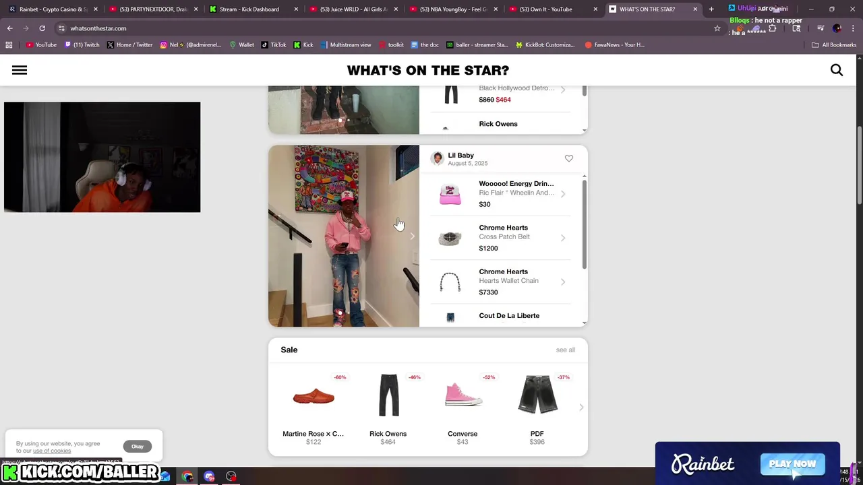
Task: Open Discord from the Windows taskbar
Action: [x=209, y=477]
